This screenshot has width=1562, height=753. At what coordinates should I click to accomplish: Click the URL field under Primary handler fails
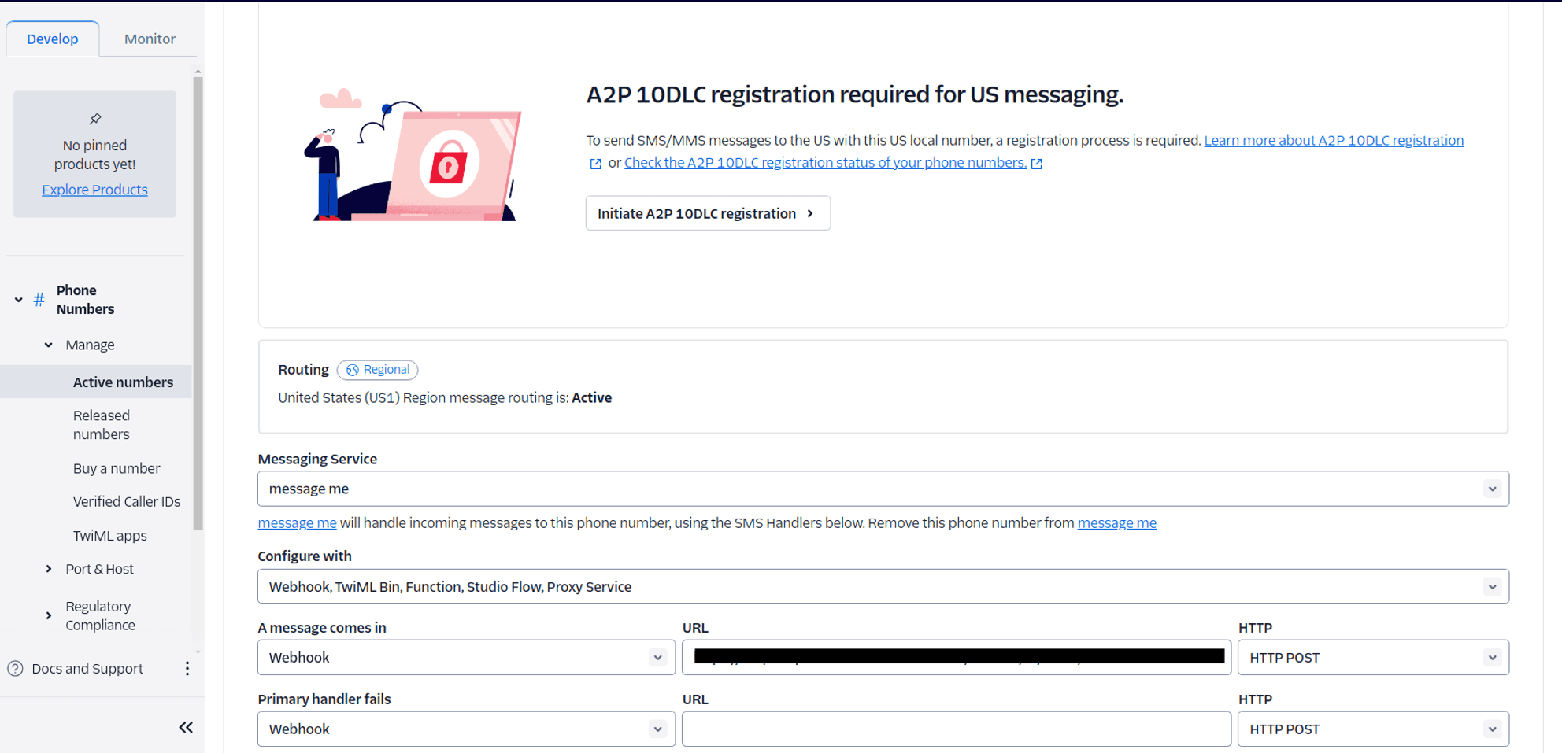(956, 729)
